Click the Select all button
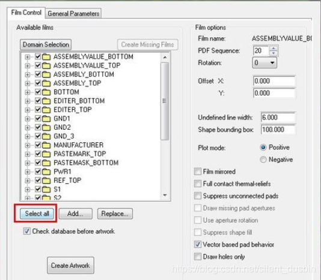This screenshot has width=321, height=280. (37, 214)
